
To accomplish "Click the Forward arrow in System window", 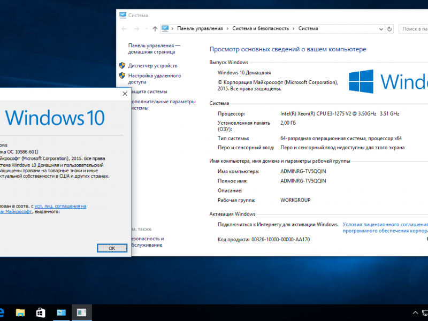I will [136, 29].
